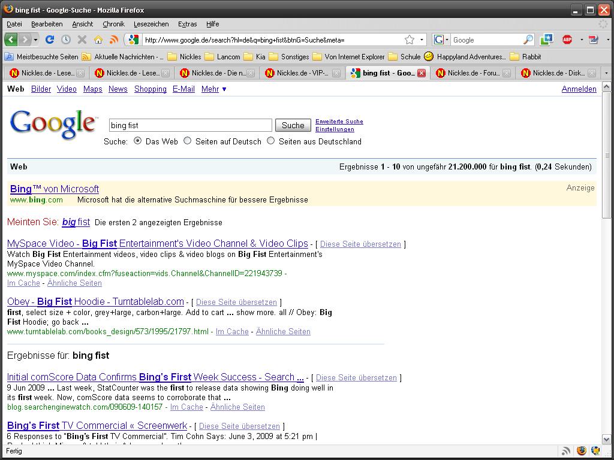This screenshot has width=614, height=460.
Task: Expand the address bar URL dropdown
Action: click(x=422, y=40)
